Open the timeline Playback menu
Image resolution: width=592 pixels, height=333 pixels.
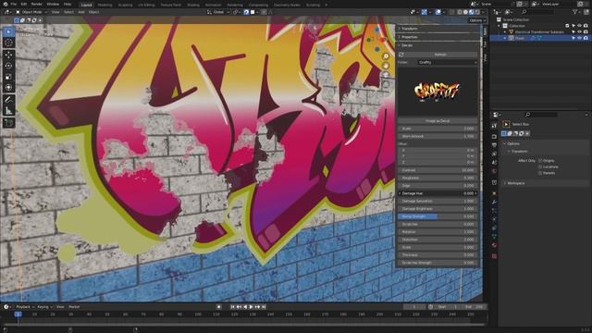coord(25,307)
